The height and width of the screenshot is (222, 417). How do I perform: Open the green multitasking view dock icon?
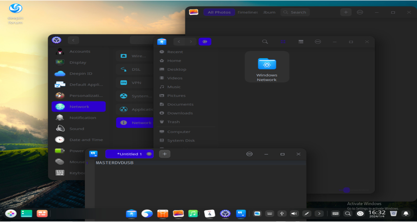pos(26,214)
